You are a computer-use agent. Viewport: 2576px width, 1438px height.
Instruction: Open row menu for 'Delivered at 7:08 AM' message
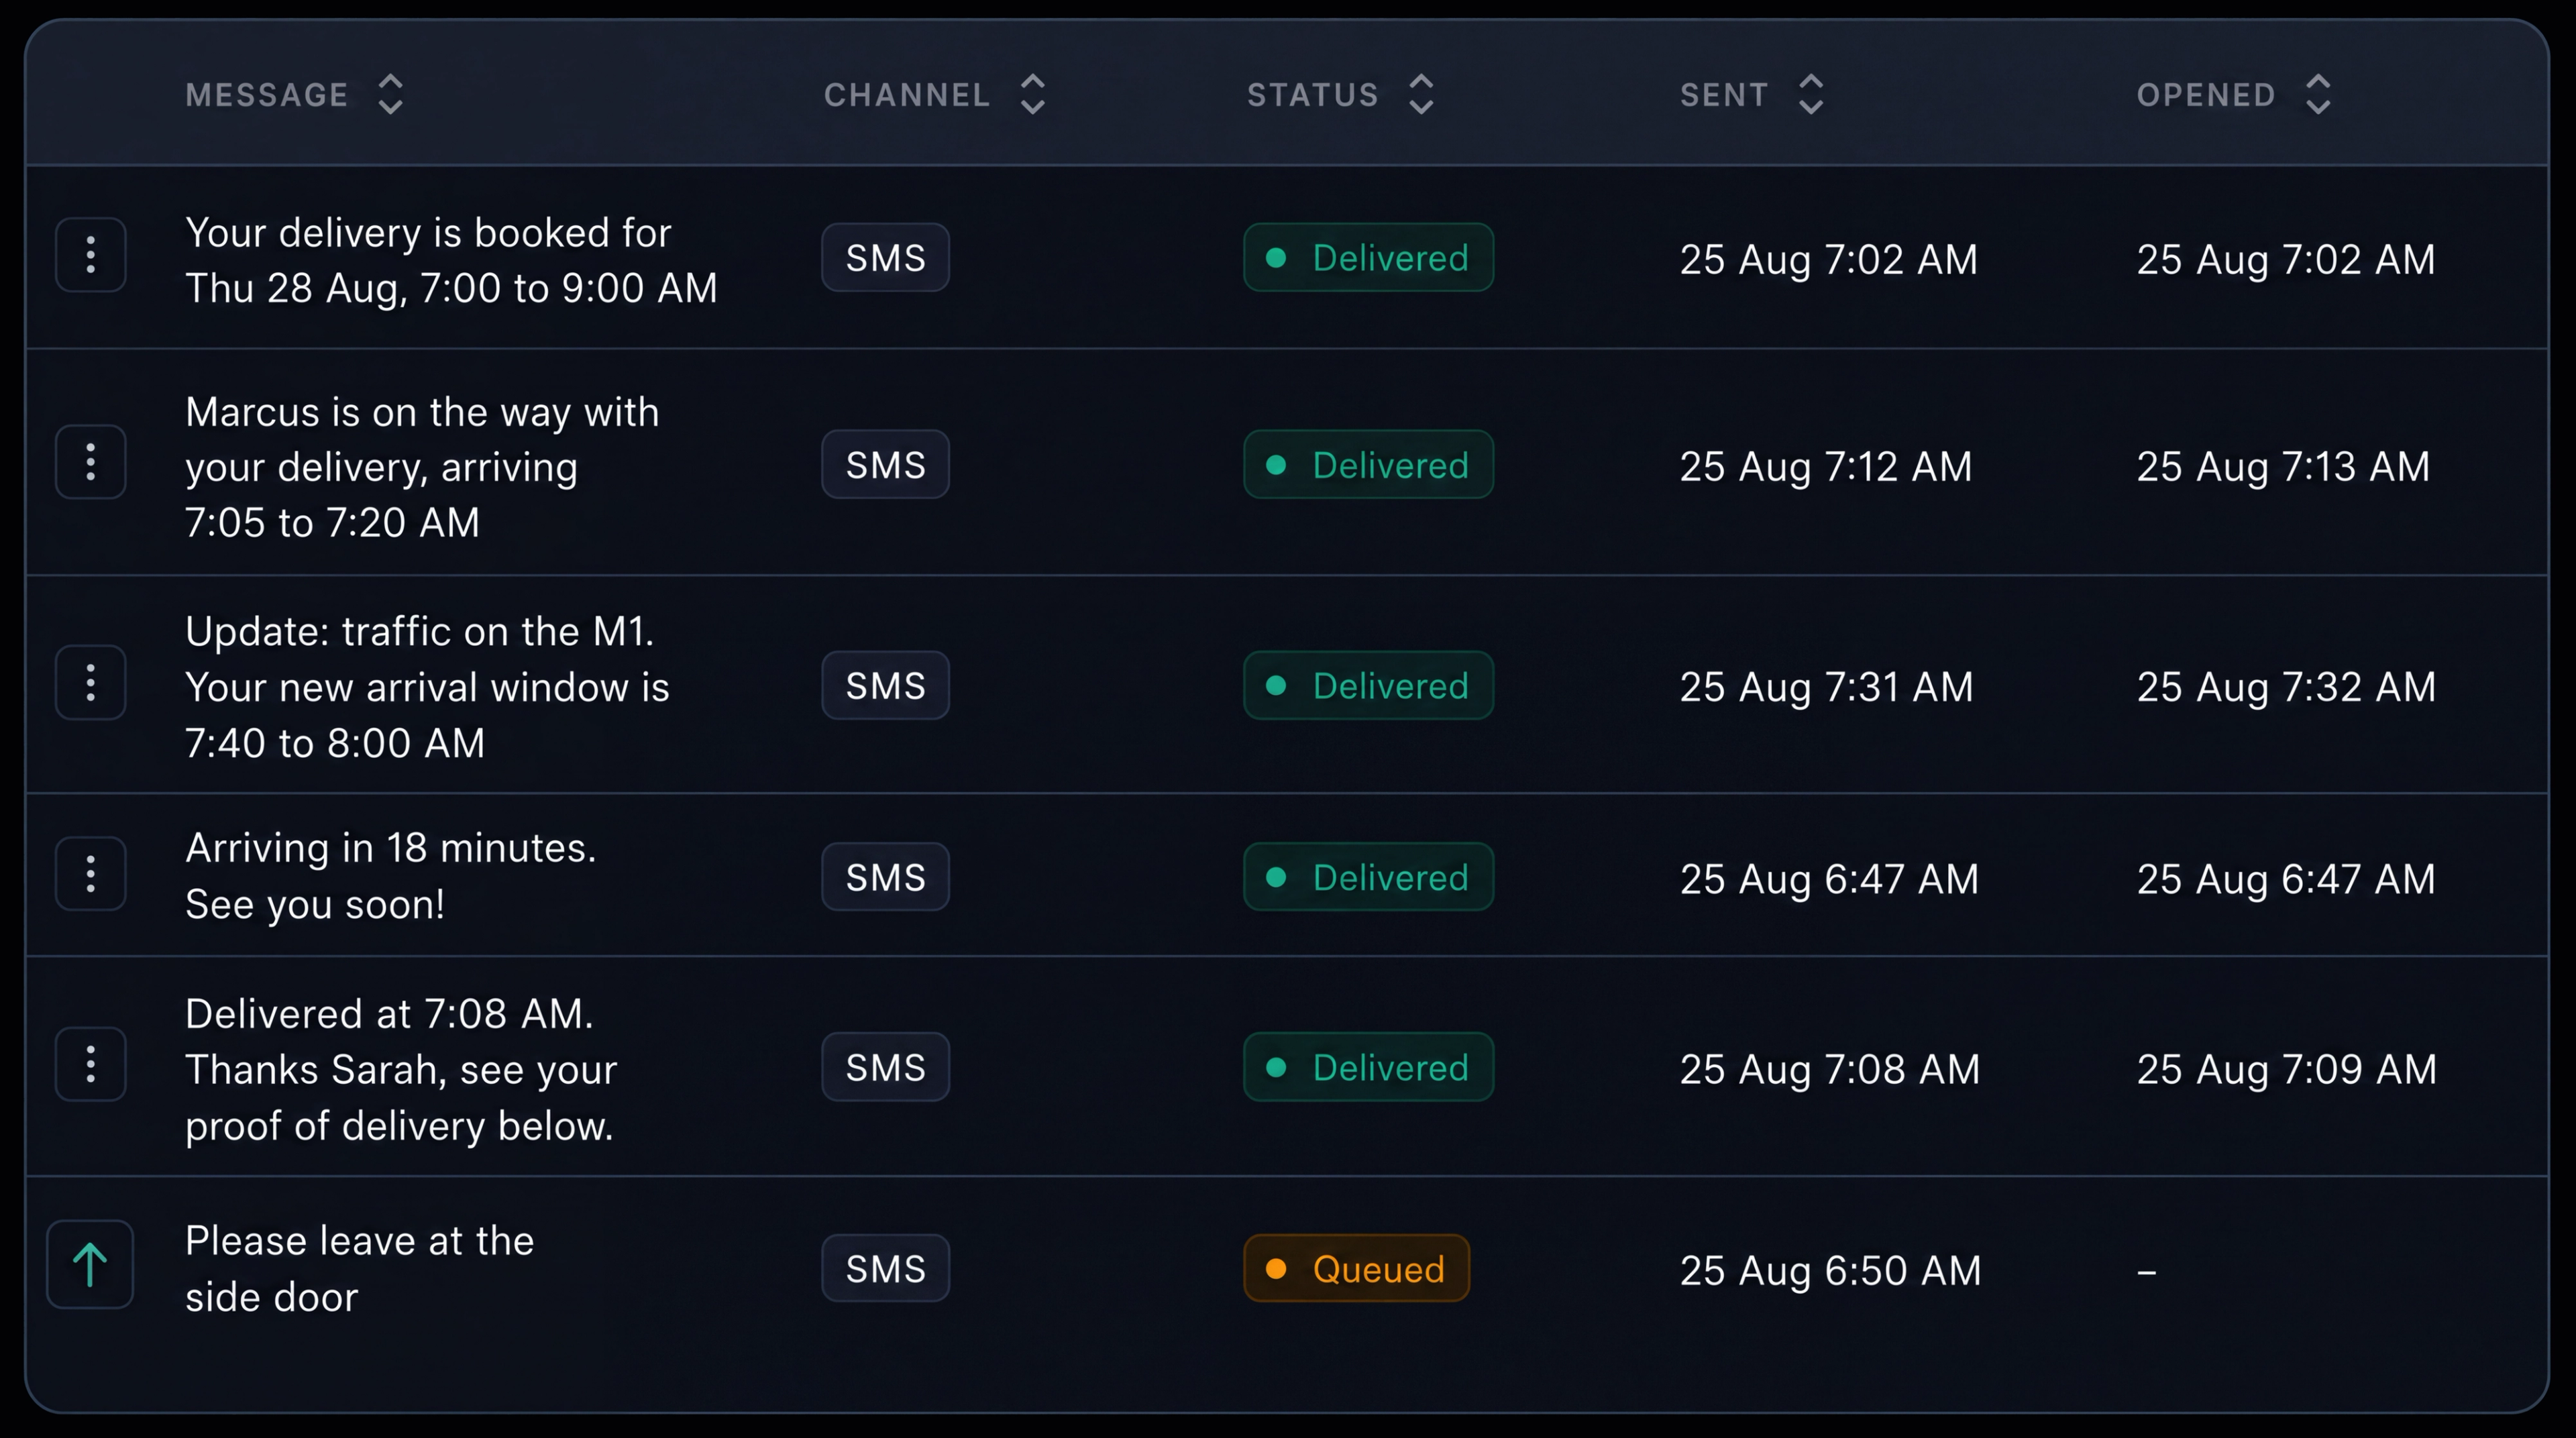click(91, 1064)
